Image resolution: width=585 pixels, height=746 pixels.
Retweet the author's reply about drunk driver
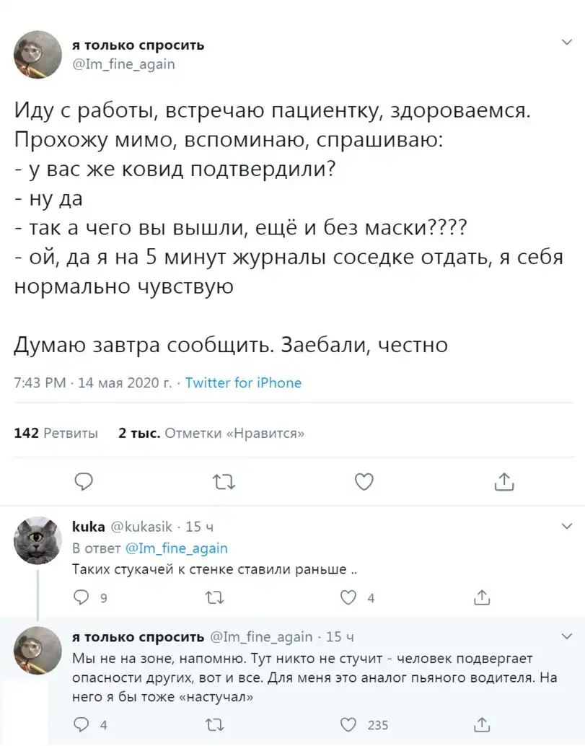(214, 724)
